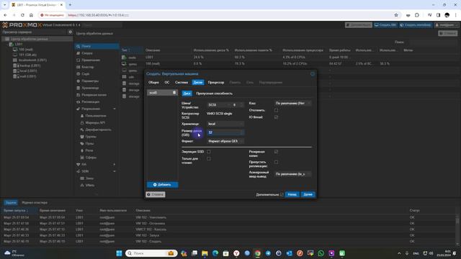Image resolution: width=461 pixels, height=259 pixels.
Task: Open WhatsApp from the Windows taskbar
Action: pyautogui.click(x=321, y=253)
